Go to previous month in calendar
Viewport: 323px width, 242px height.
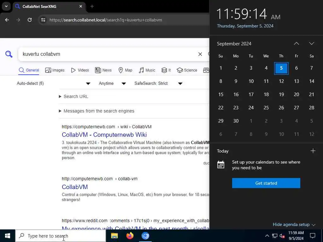pos(297,43)
